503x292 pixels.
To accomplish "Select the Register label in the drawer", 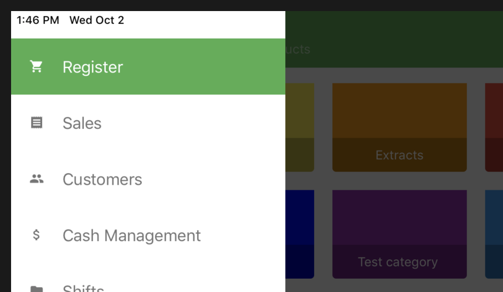I will [x=93, y=67].
